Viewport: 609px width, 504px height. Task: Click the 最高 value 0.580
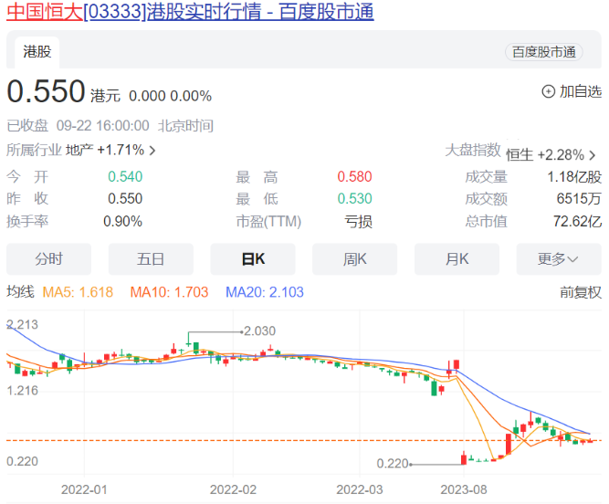(x=354, y=176)
